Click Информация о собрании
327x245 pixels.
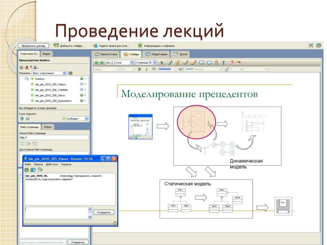(156, 46)
